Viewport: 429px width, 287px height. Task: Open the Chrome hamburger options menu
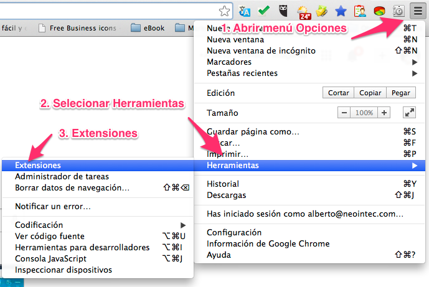click(418, 11)
